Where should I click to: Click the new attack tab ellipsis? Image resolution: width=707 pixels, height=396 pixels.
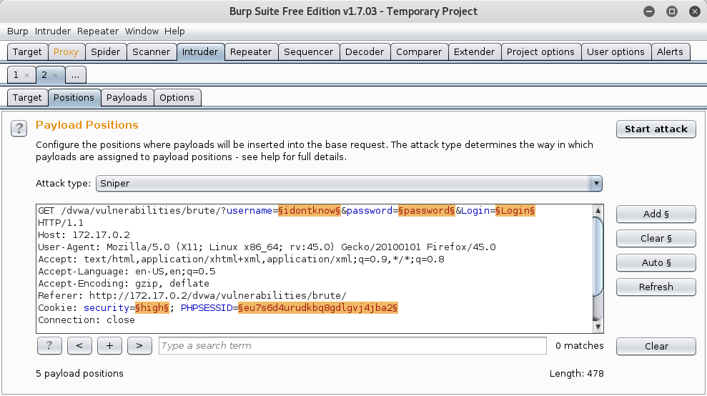tap(75, 75)
